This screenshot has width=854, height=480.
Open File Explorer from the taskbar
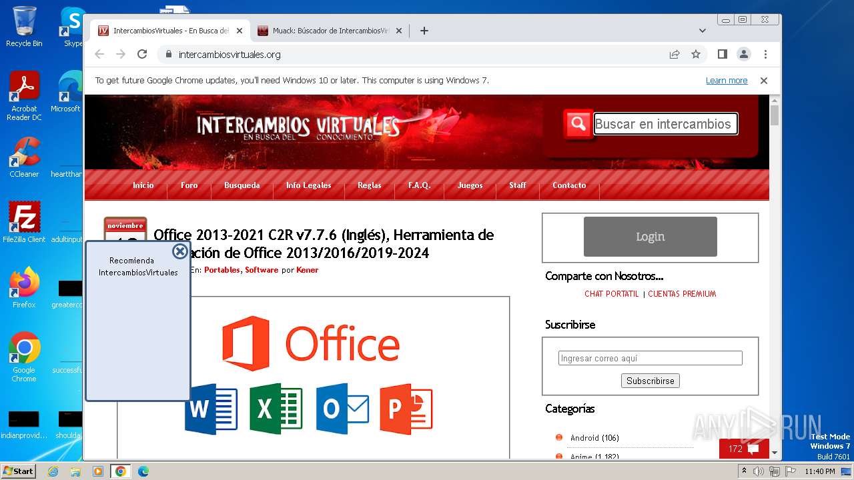tap(75, 471)
